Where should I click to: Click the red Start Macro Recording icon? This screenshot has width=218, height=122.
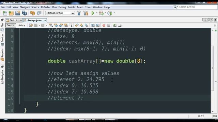click(x=104, y=26)
